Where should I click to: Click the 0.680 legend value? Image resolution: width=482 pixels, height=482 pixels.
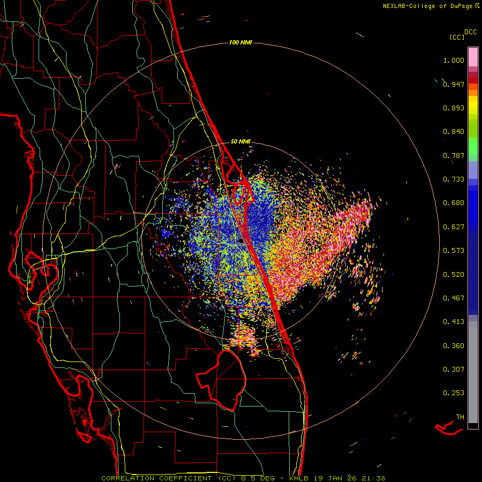pos(454,203)
